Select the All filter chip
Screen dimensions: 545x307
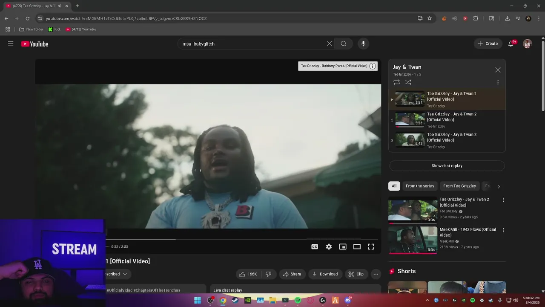tap(394, 186)
